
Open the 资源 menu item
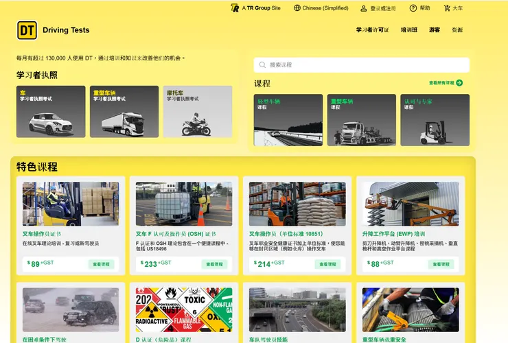pos(457,29)
